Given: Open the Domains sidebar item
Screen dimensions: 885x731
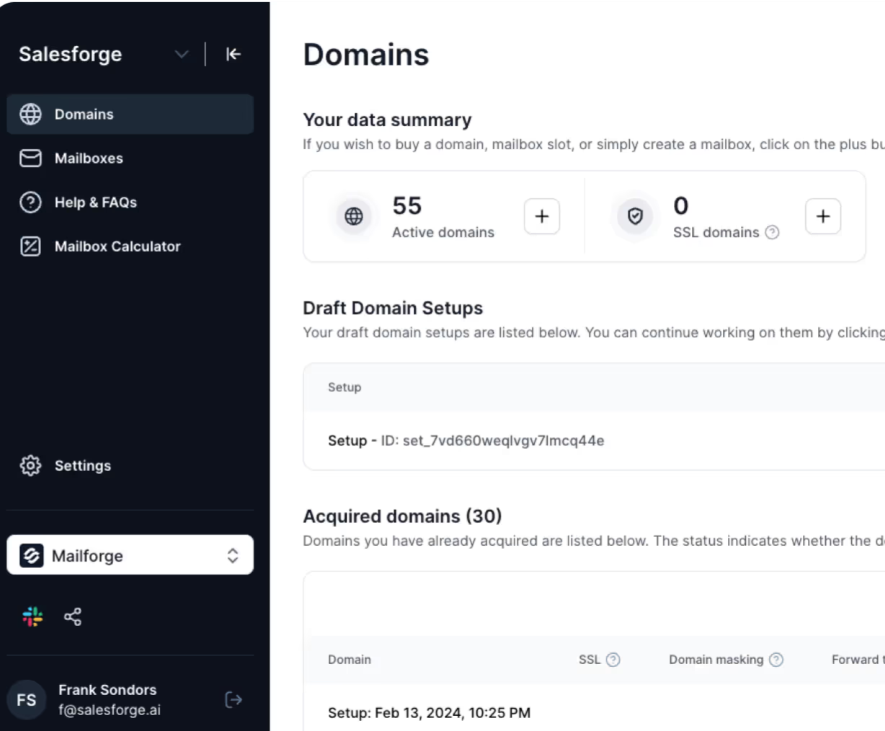Looking at the screenshot, I should [x=130, y=114].
